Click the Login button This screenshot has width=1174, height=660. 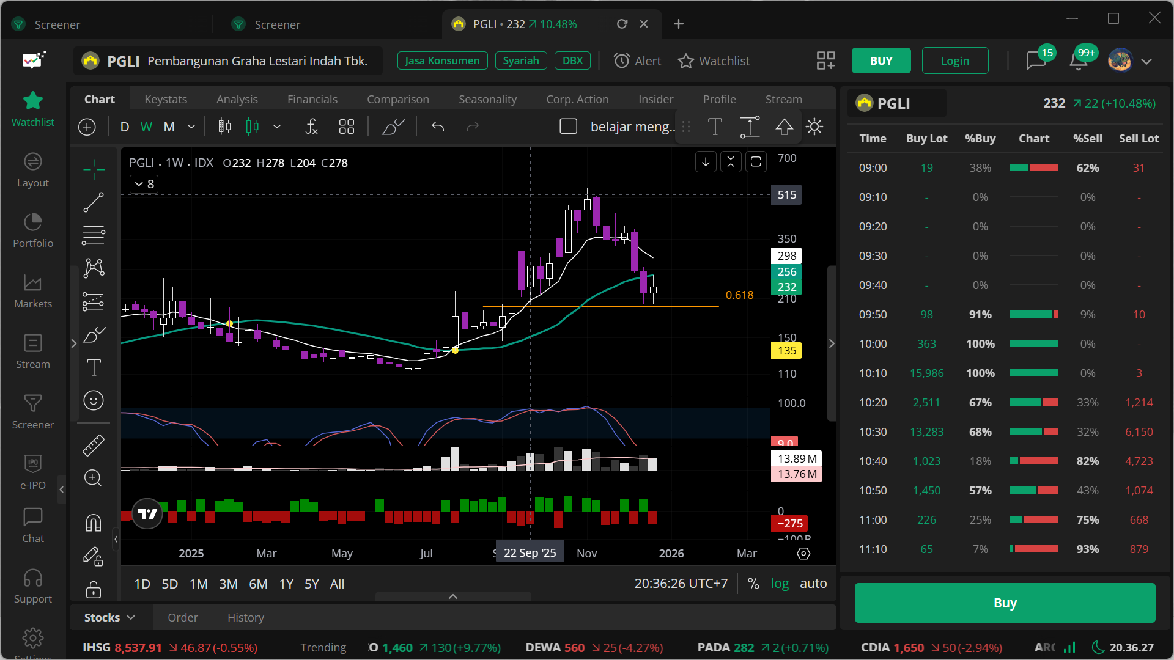[x=954, y=61]
